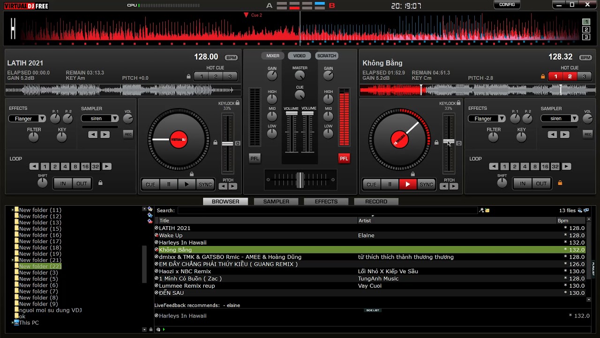The width and height of the screenshot is (600, 338).
Task: Click the right deck turntable platter
Action: pyautogui.click(x=400, y=139)
